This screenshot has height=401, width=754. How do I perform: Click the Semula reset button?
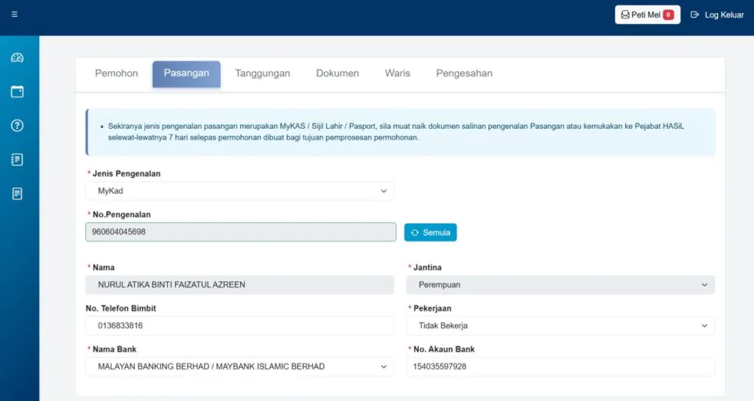click(x=430, y=233)
